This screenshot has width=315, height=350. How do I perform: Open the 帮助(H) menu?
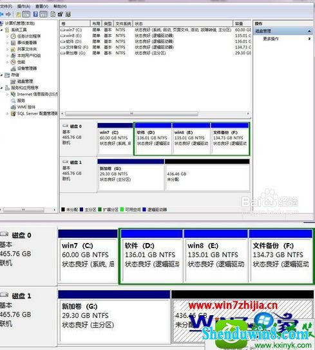pos(60,6)
